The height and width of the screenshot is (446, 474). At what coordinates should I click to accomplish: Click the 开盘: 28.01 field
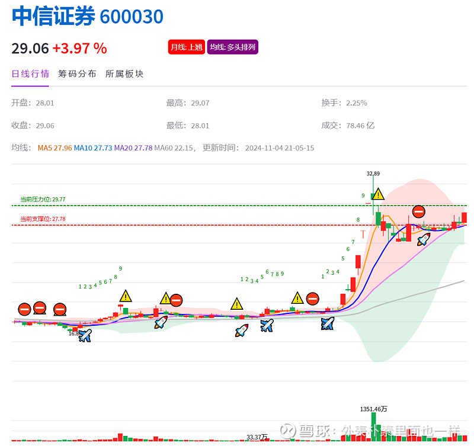pyautogui.click(x=33, y=103)
